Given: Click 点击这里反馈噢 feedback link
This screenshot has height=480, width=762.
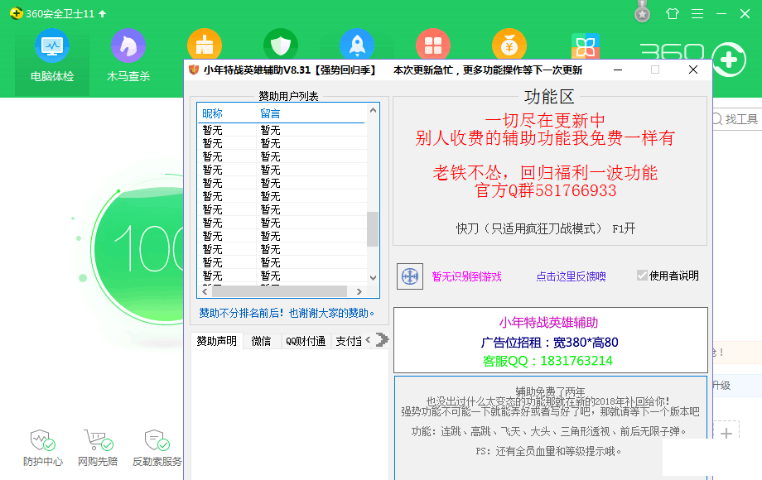Looking at the screenshot, I should [571, 276].
